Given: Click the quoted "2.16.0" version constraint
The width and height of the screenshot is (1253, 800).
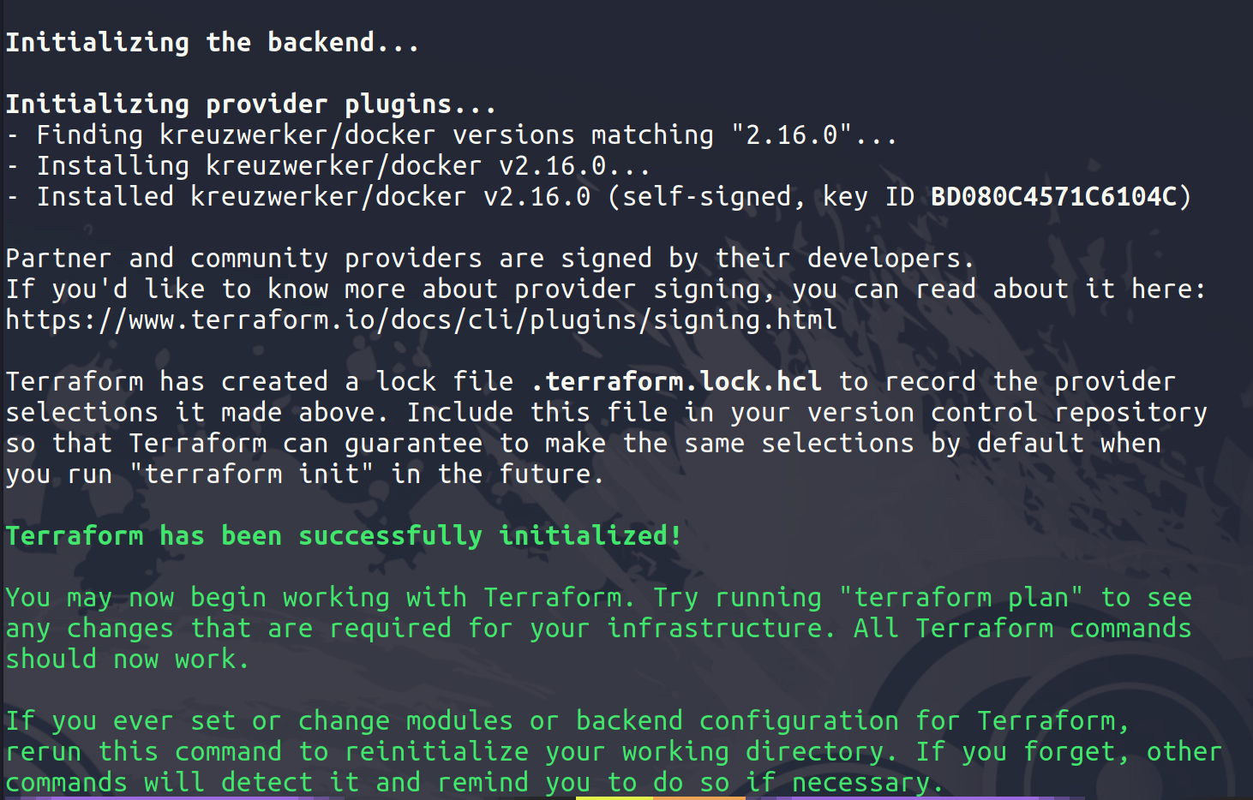Looking at the screenshot, I should point(791,135).
